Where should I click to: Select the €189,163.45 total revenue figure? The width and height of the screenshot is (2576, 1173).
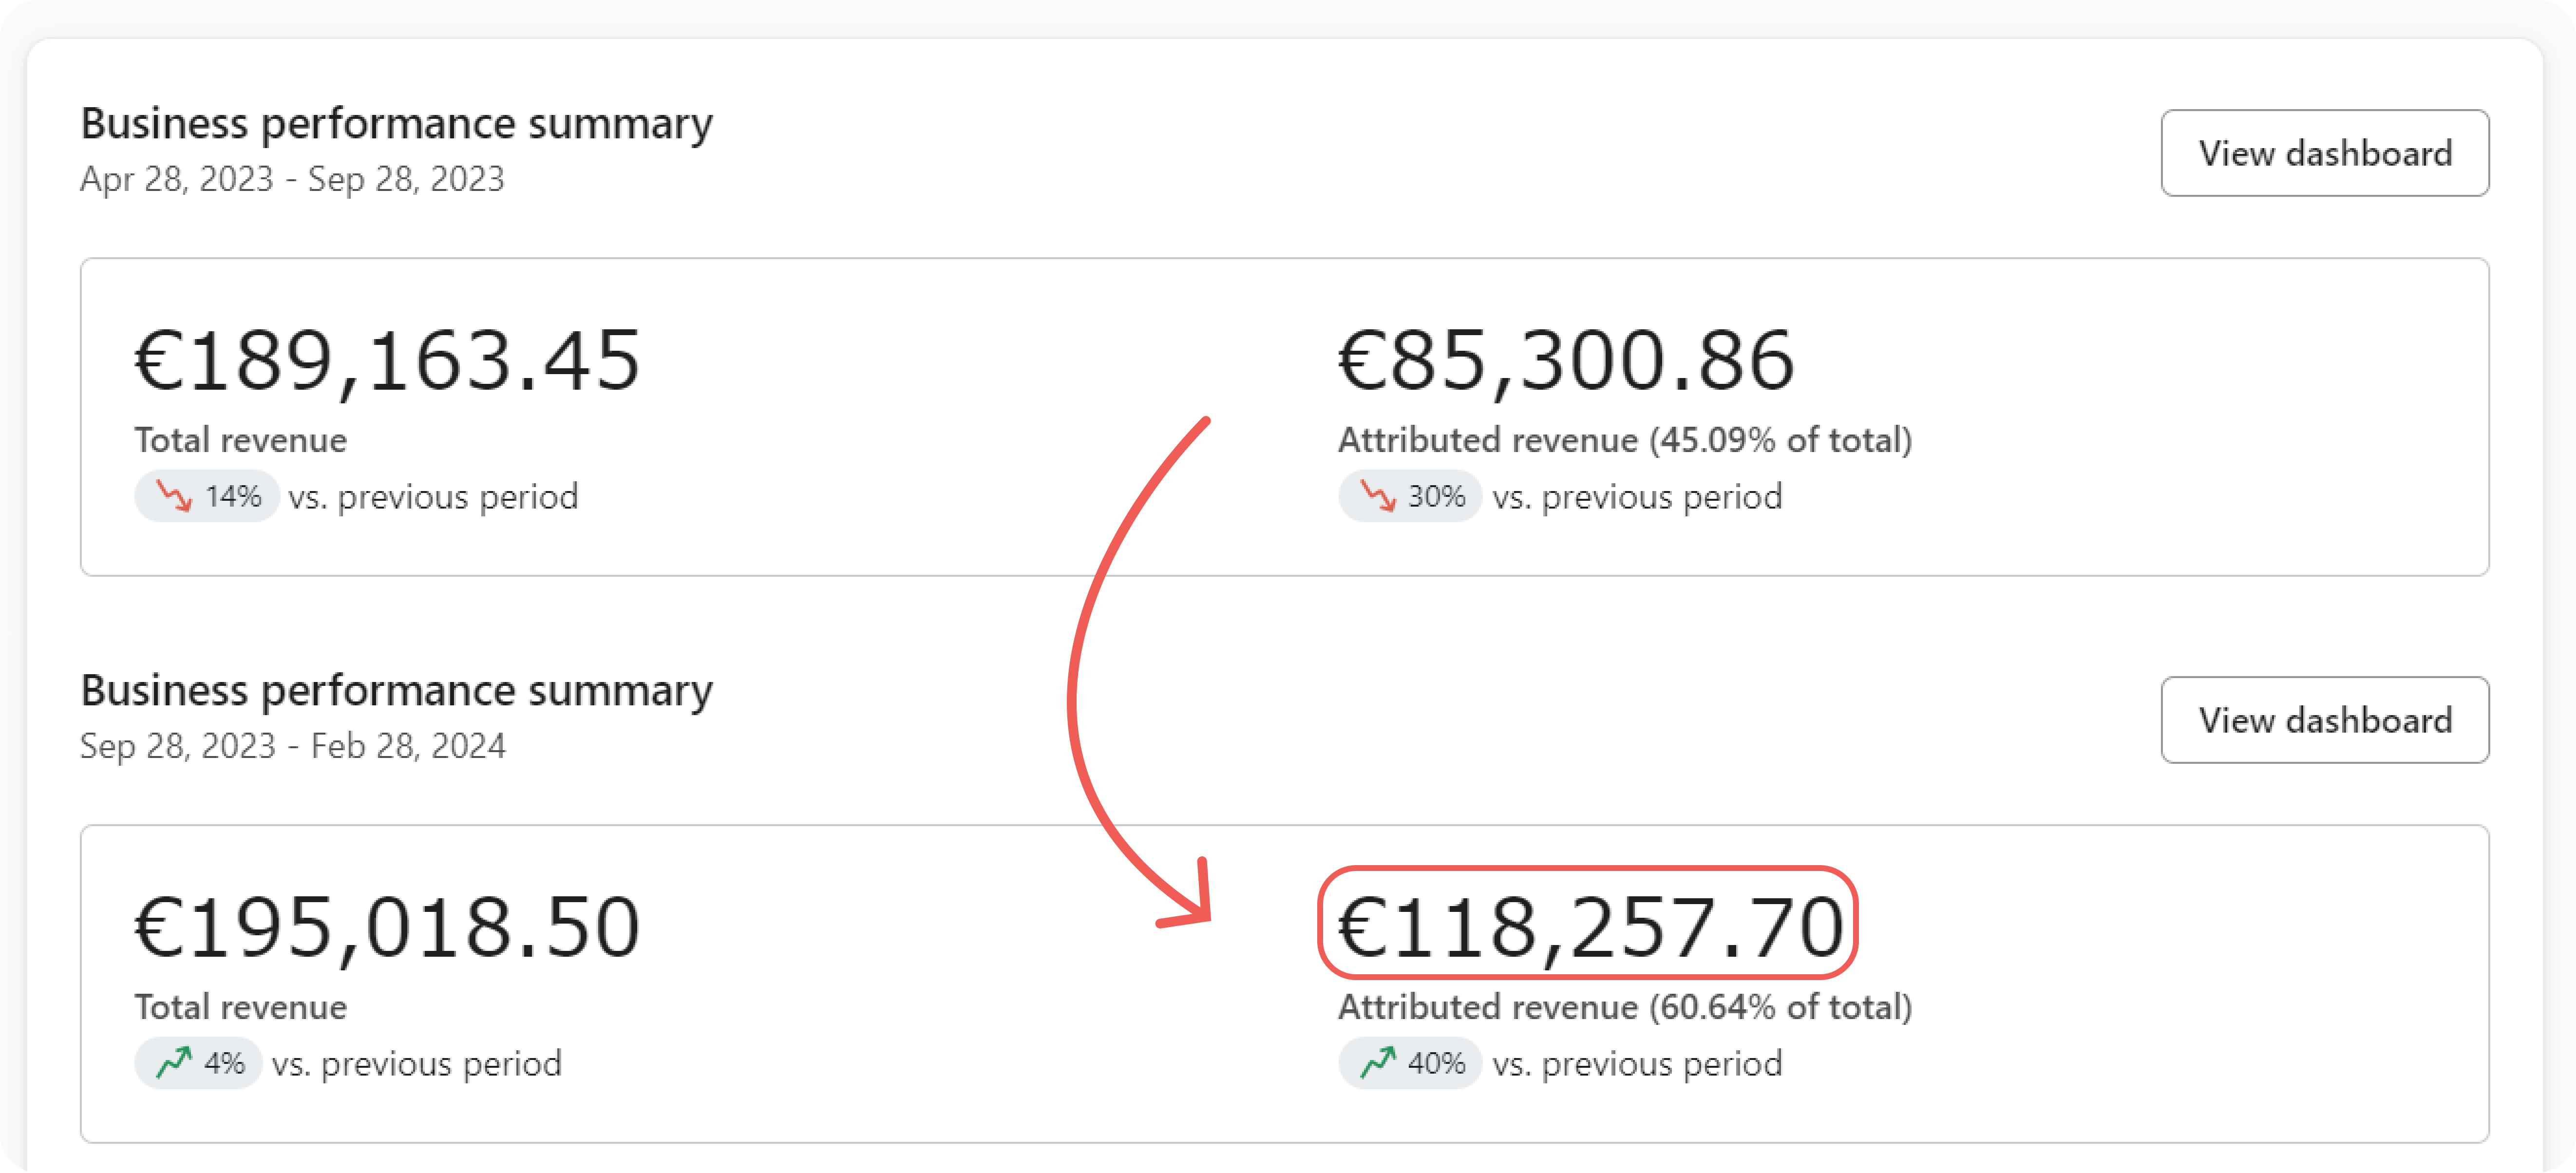[388, 361]
